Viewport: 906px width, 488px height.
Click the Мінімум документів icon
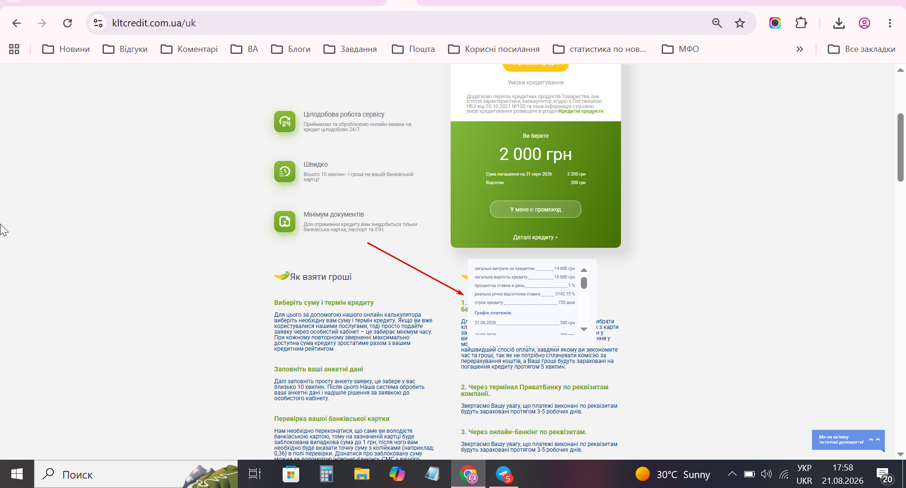coord(285,222)
